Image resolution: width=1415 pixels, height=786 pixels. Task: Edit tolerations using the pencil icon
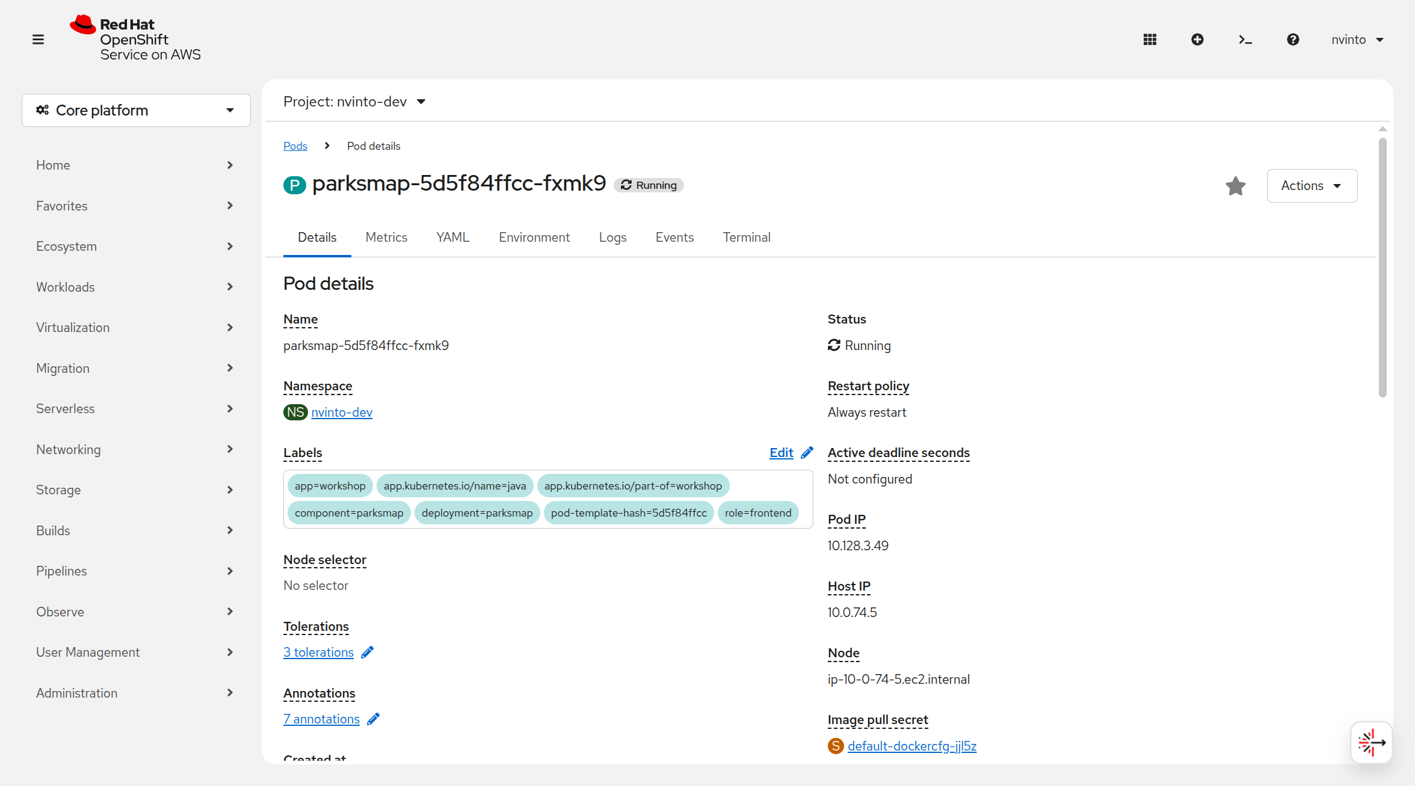tap(368, 652)
